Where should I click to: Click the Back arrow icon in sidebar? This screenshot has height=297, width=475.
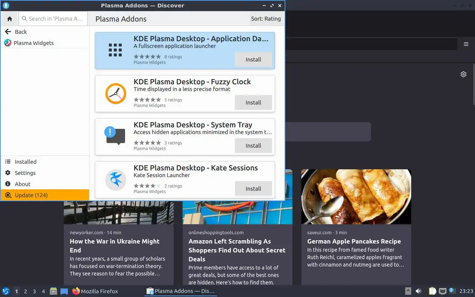point(8,32)
